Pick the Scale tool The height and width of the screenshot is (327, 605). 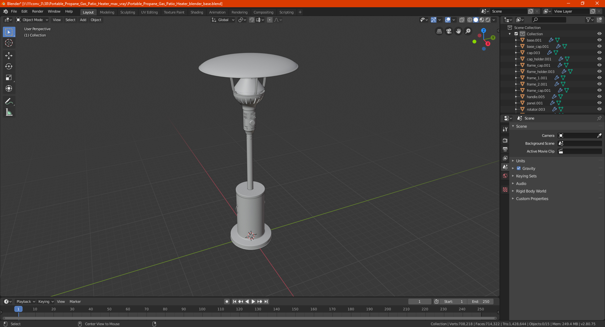pyautogui.click(x=9, y=78)
